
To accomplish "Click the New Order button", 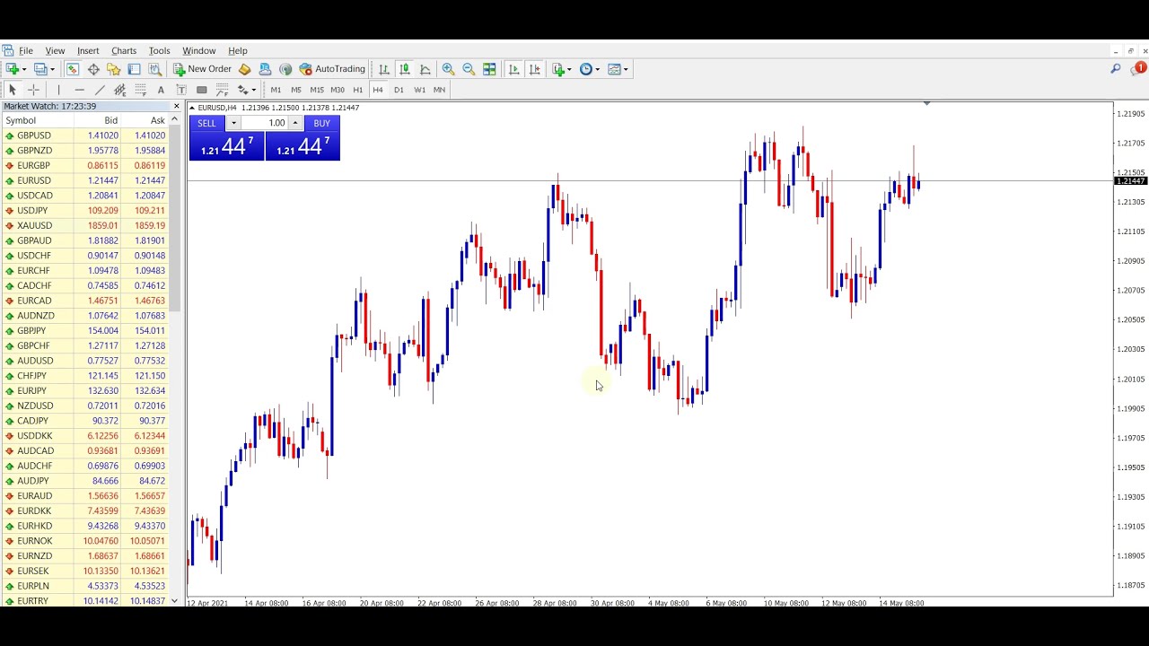I will [x=203, y=69].
